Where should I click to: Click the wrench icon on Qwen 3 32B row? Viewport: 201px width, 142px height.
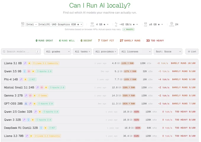click(24, 120)
